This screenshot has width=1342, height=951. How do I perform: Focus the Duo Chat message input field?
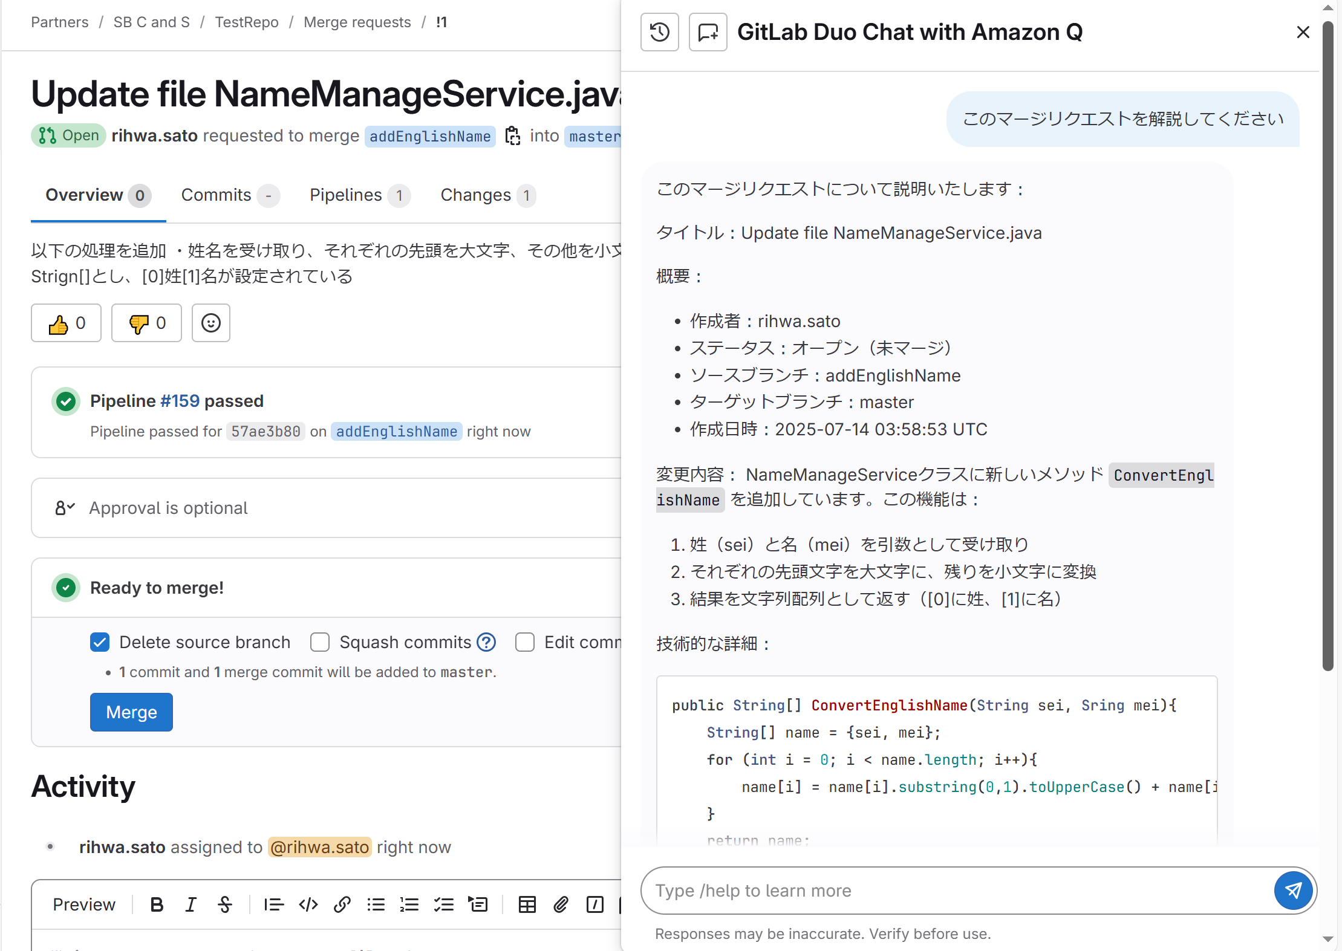[x=957, y=891]
